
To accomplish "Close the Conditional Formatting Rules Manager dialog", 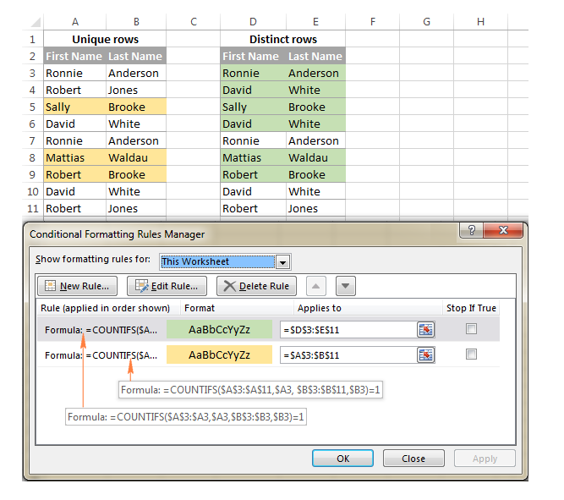I will [x=505, y=232].
